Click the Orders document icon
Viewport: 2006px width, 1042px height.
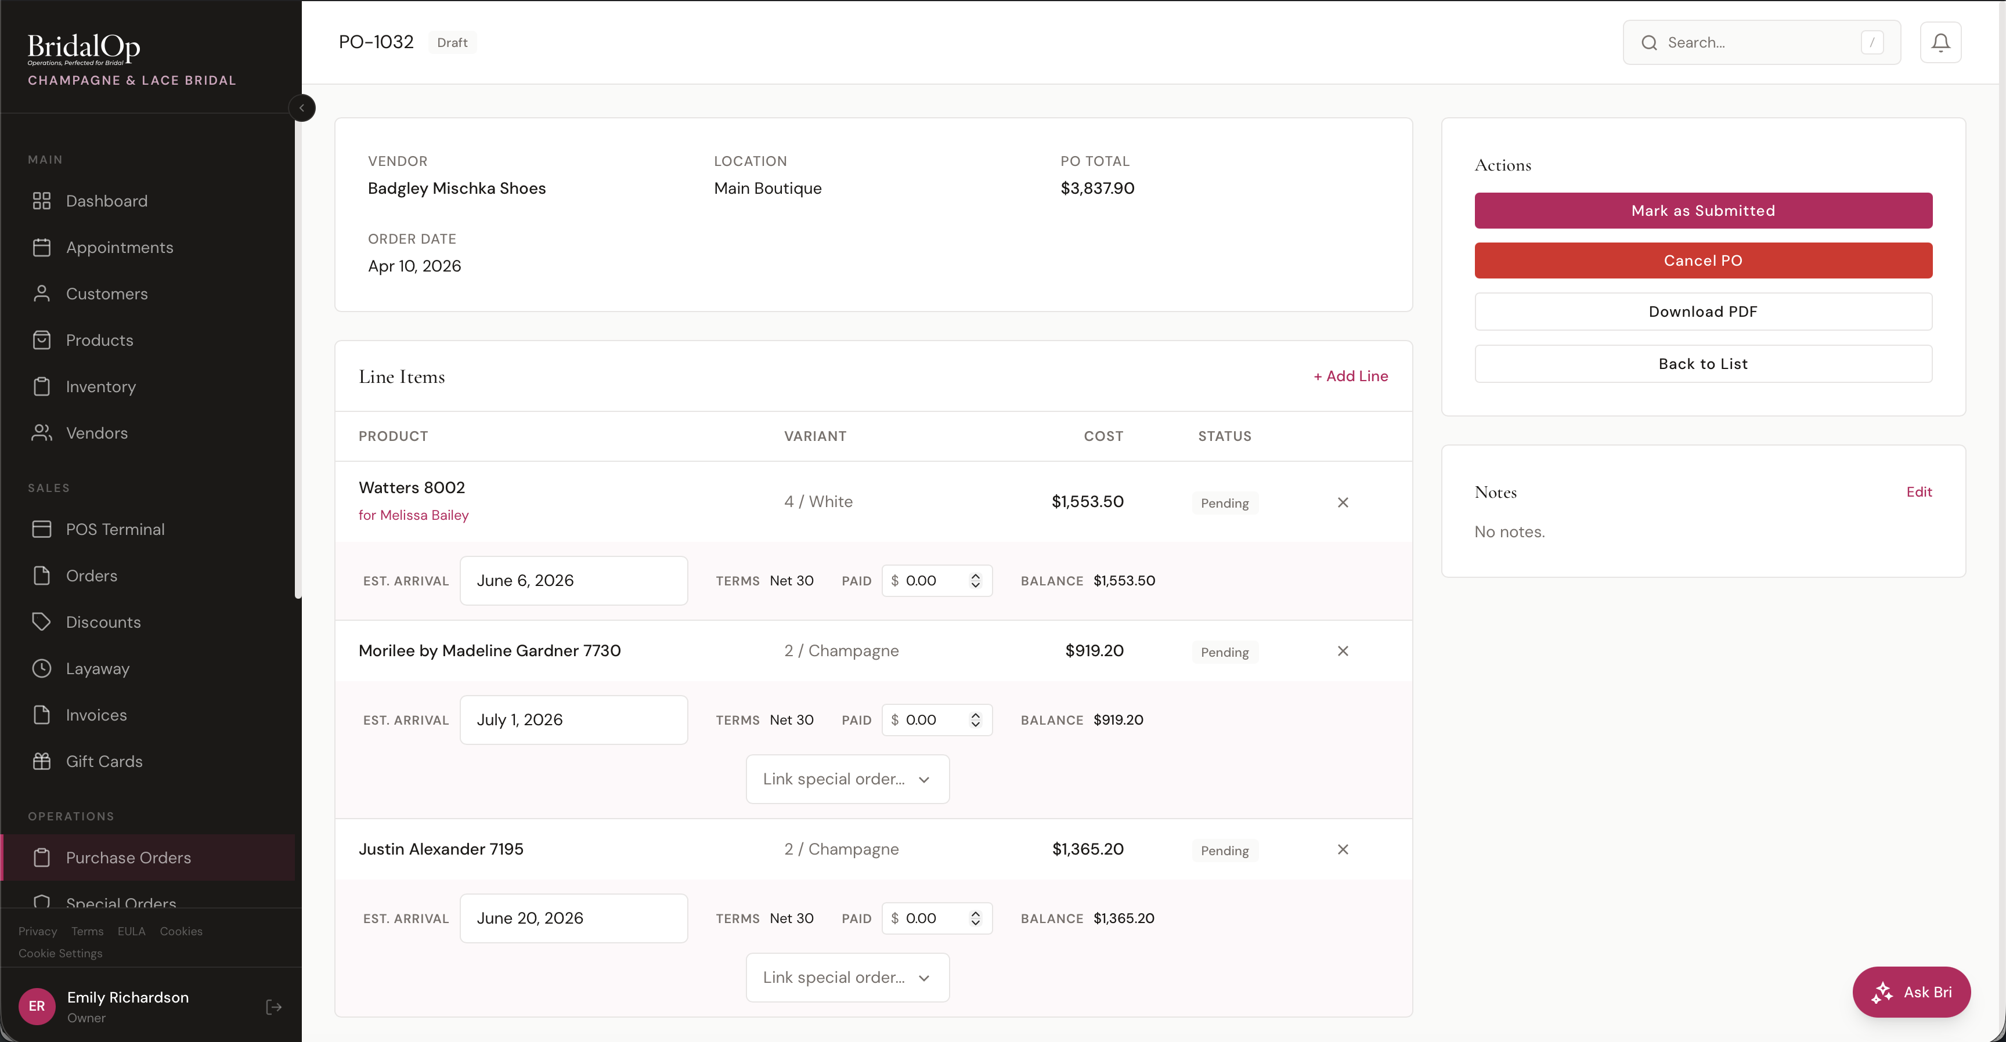pos(41,576)
